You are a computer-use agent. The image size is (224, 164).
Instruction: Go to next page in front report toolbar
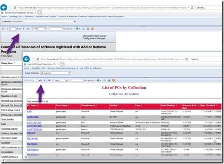click(44, 80)
